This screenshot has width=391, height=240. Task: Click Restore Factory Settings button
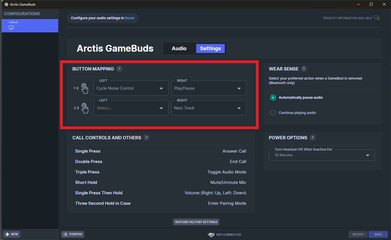coord(196,222)
